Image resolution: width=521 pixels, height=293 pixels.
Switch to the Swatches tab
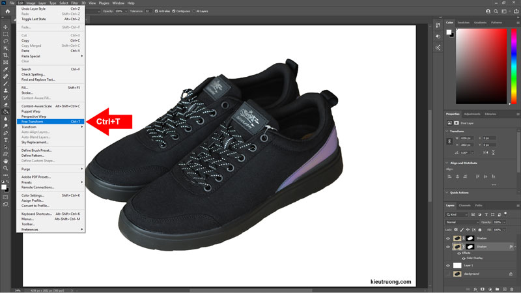(x=463, y=23)
